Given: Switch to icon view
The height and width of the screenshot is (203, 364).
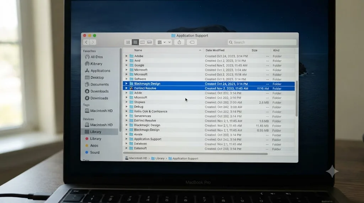Looking at the screenshot, I should tap(128, 42).
